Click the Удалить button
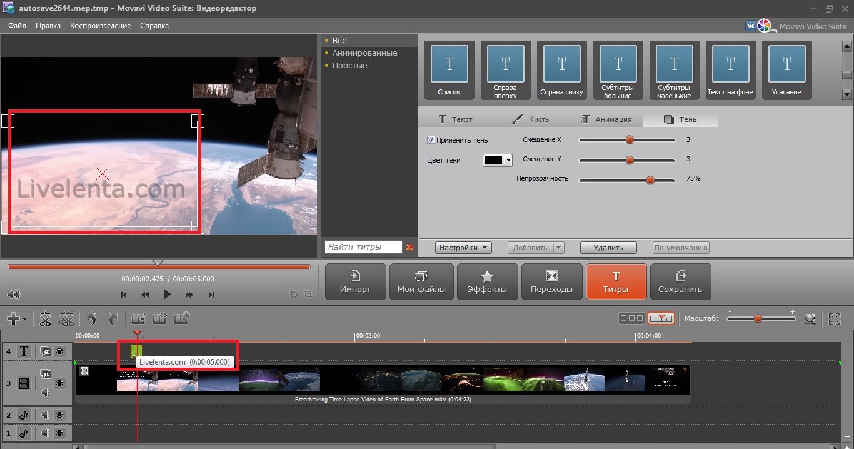 (608, 248)
